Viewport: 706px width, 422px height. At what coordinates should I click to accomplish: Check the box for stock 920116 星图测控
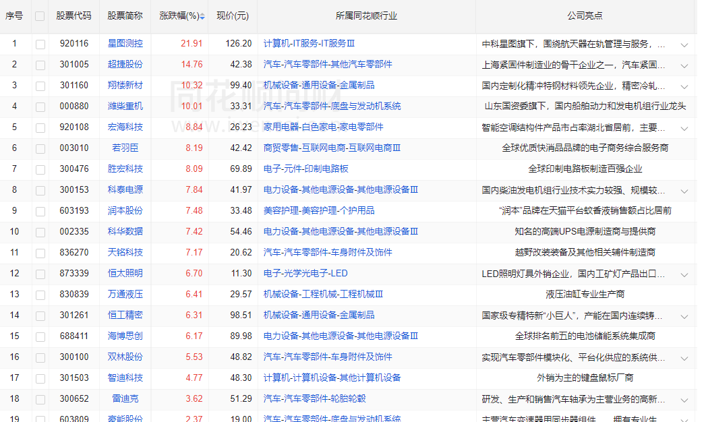click(40, 44)
